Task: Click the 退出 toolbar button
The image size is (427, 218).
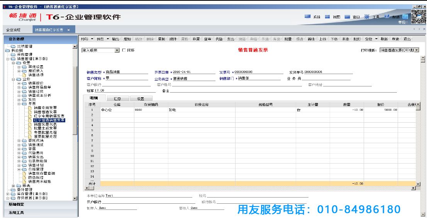Action: click(x=407, y=39)
